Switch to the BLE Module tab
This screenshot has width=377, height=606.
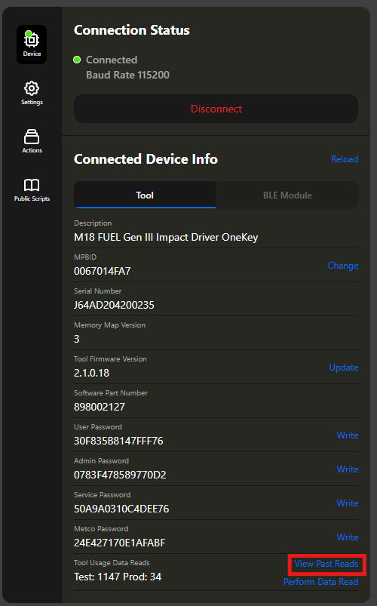tap(287, 195)
